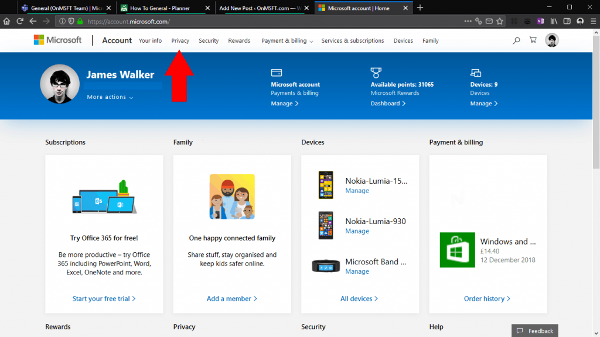Image resolution: width=600 pixels, height=337 pixels.
Task: Click the Devices icon in blue banner
Action: coord(476,73)
